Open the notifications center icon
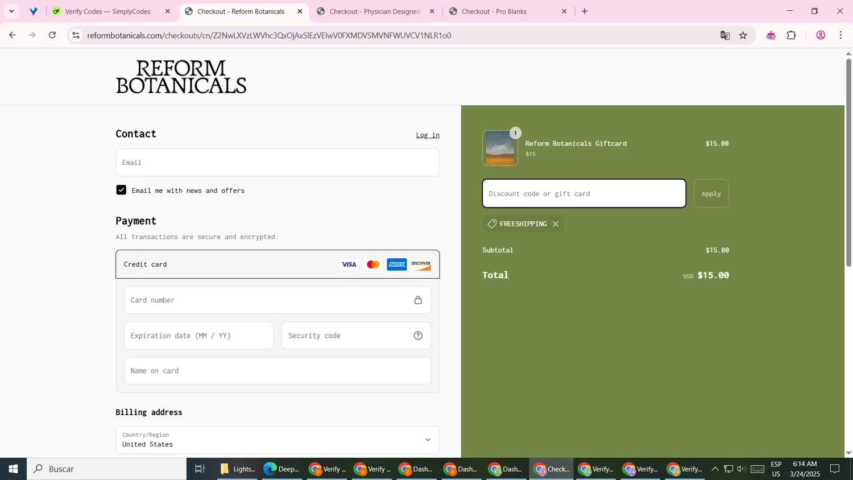 pos(835,469)
